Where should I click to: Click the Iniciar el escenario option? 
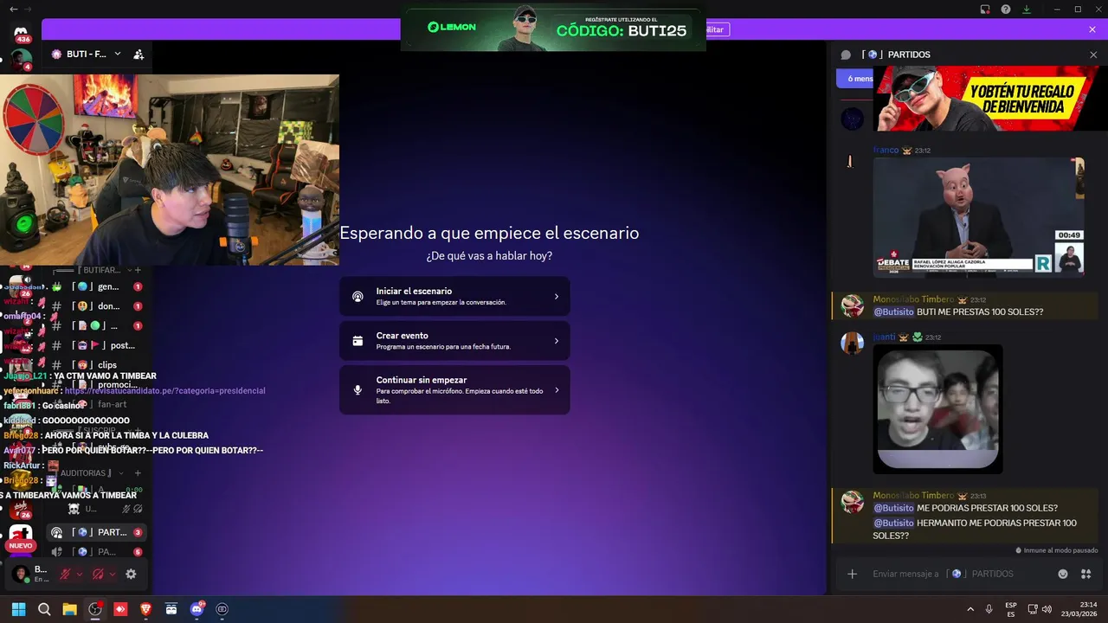454,296
